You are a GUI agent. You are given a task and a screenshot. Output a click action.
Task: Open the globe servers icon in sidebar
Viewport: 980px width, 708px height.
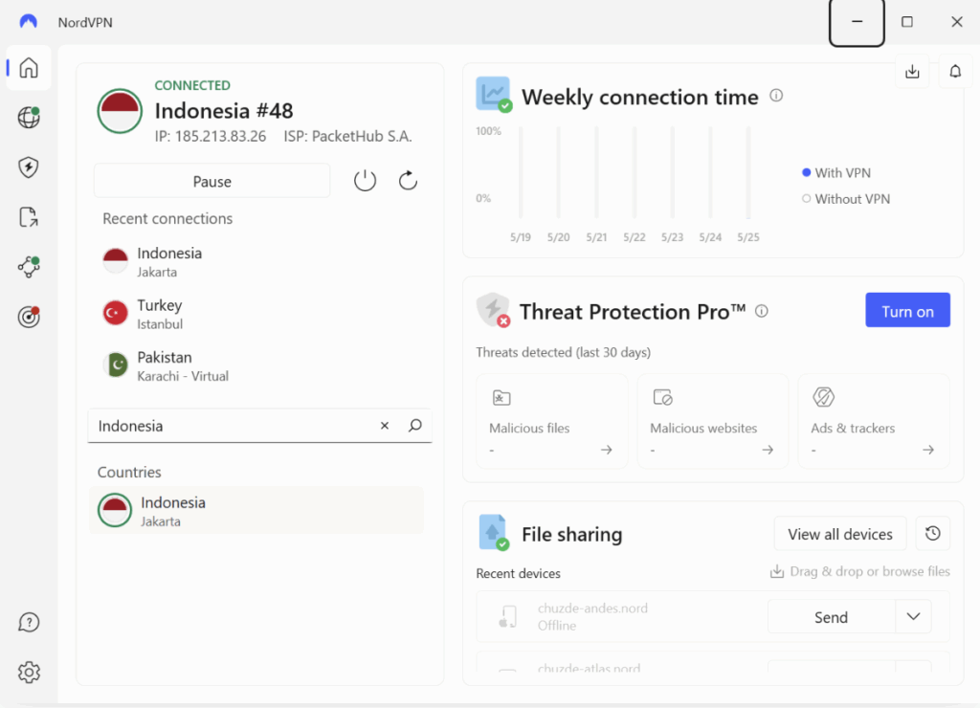tap(29, 117)
